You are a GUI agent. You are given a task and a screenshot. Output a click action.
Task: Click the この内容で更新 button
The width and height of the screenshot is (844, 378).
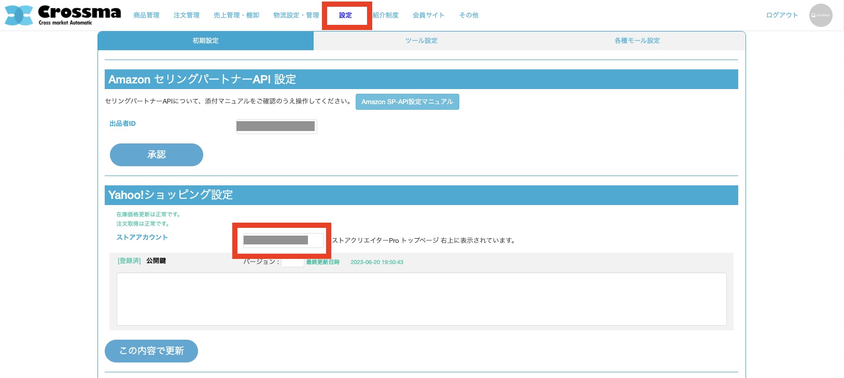(x=151, y=351)
